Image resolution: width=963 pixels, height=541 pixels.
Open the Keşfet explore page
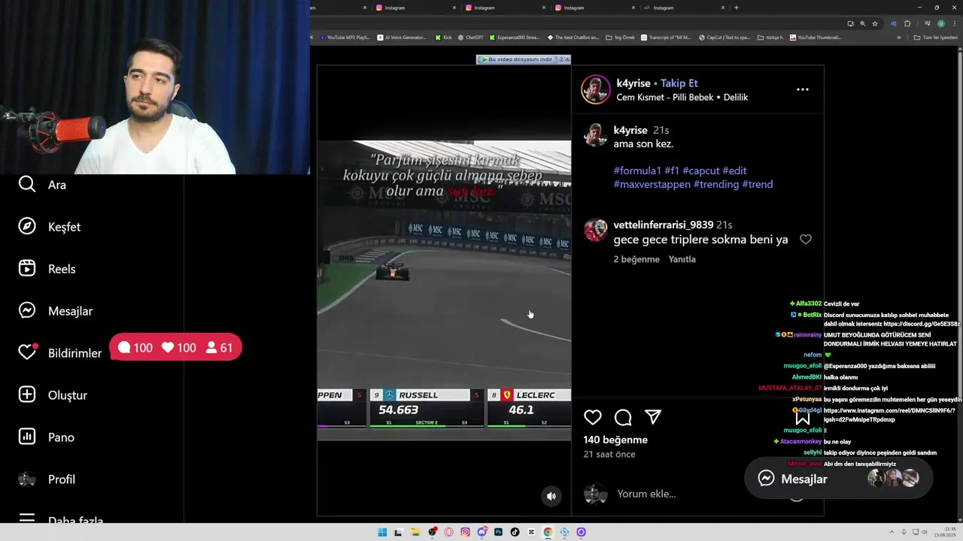(x=50, y=227)
